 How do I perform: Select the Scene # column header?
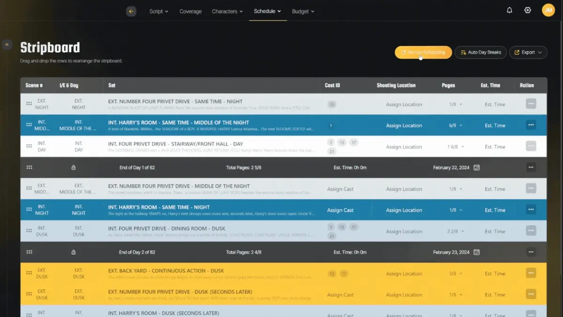click(34, 85)
